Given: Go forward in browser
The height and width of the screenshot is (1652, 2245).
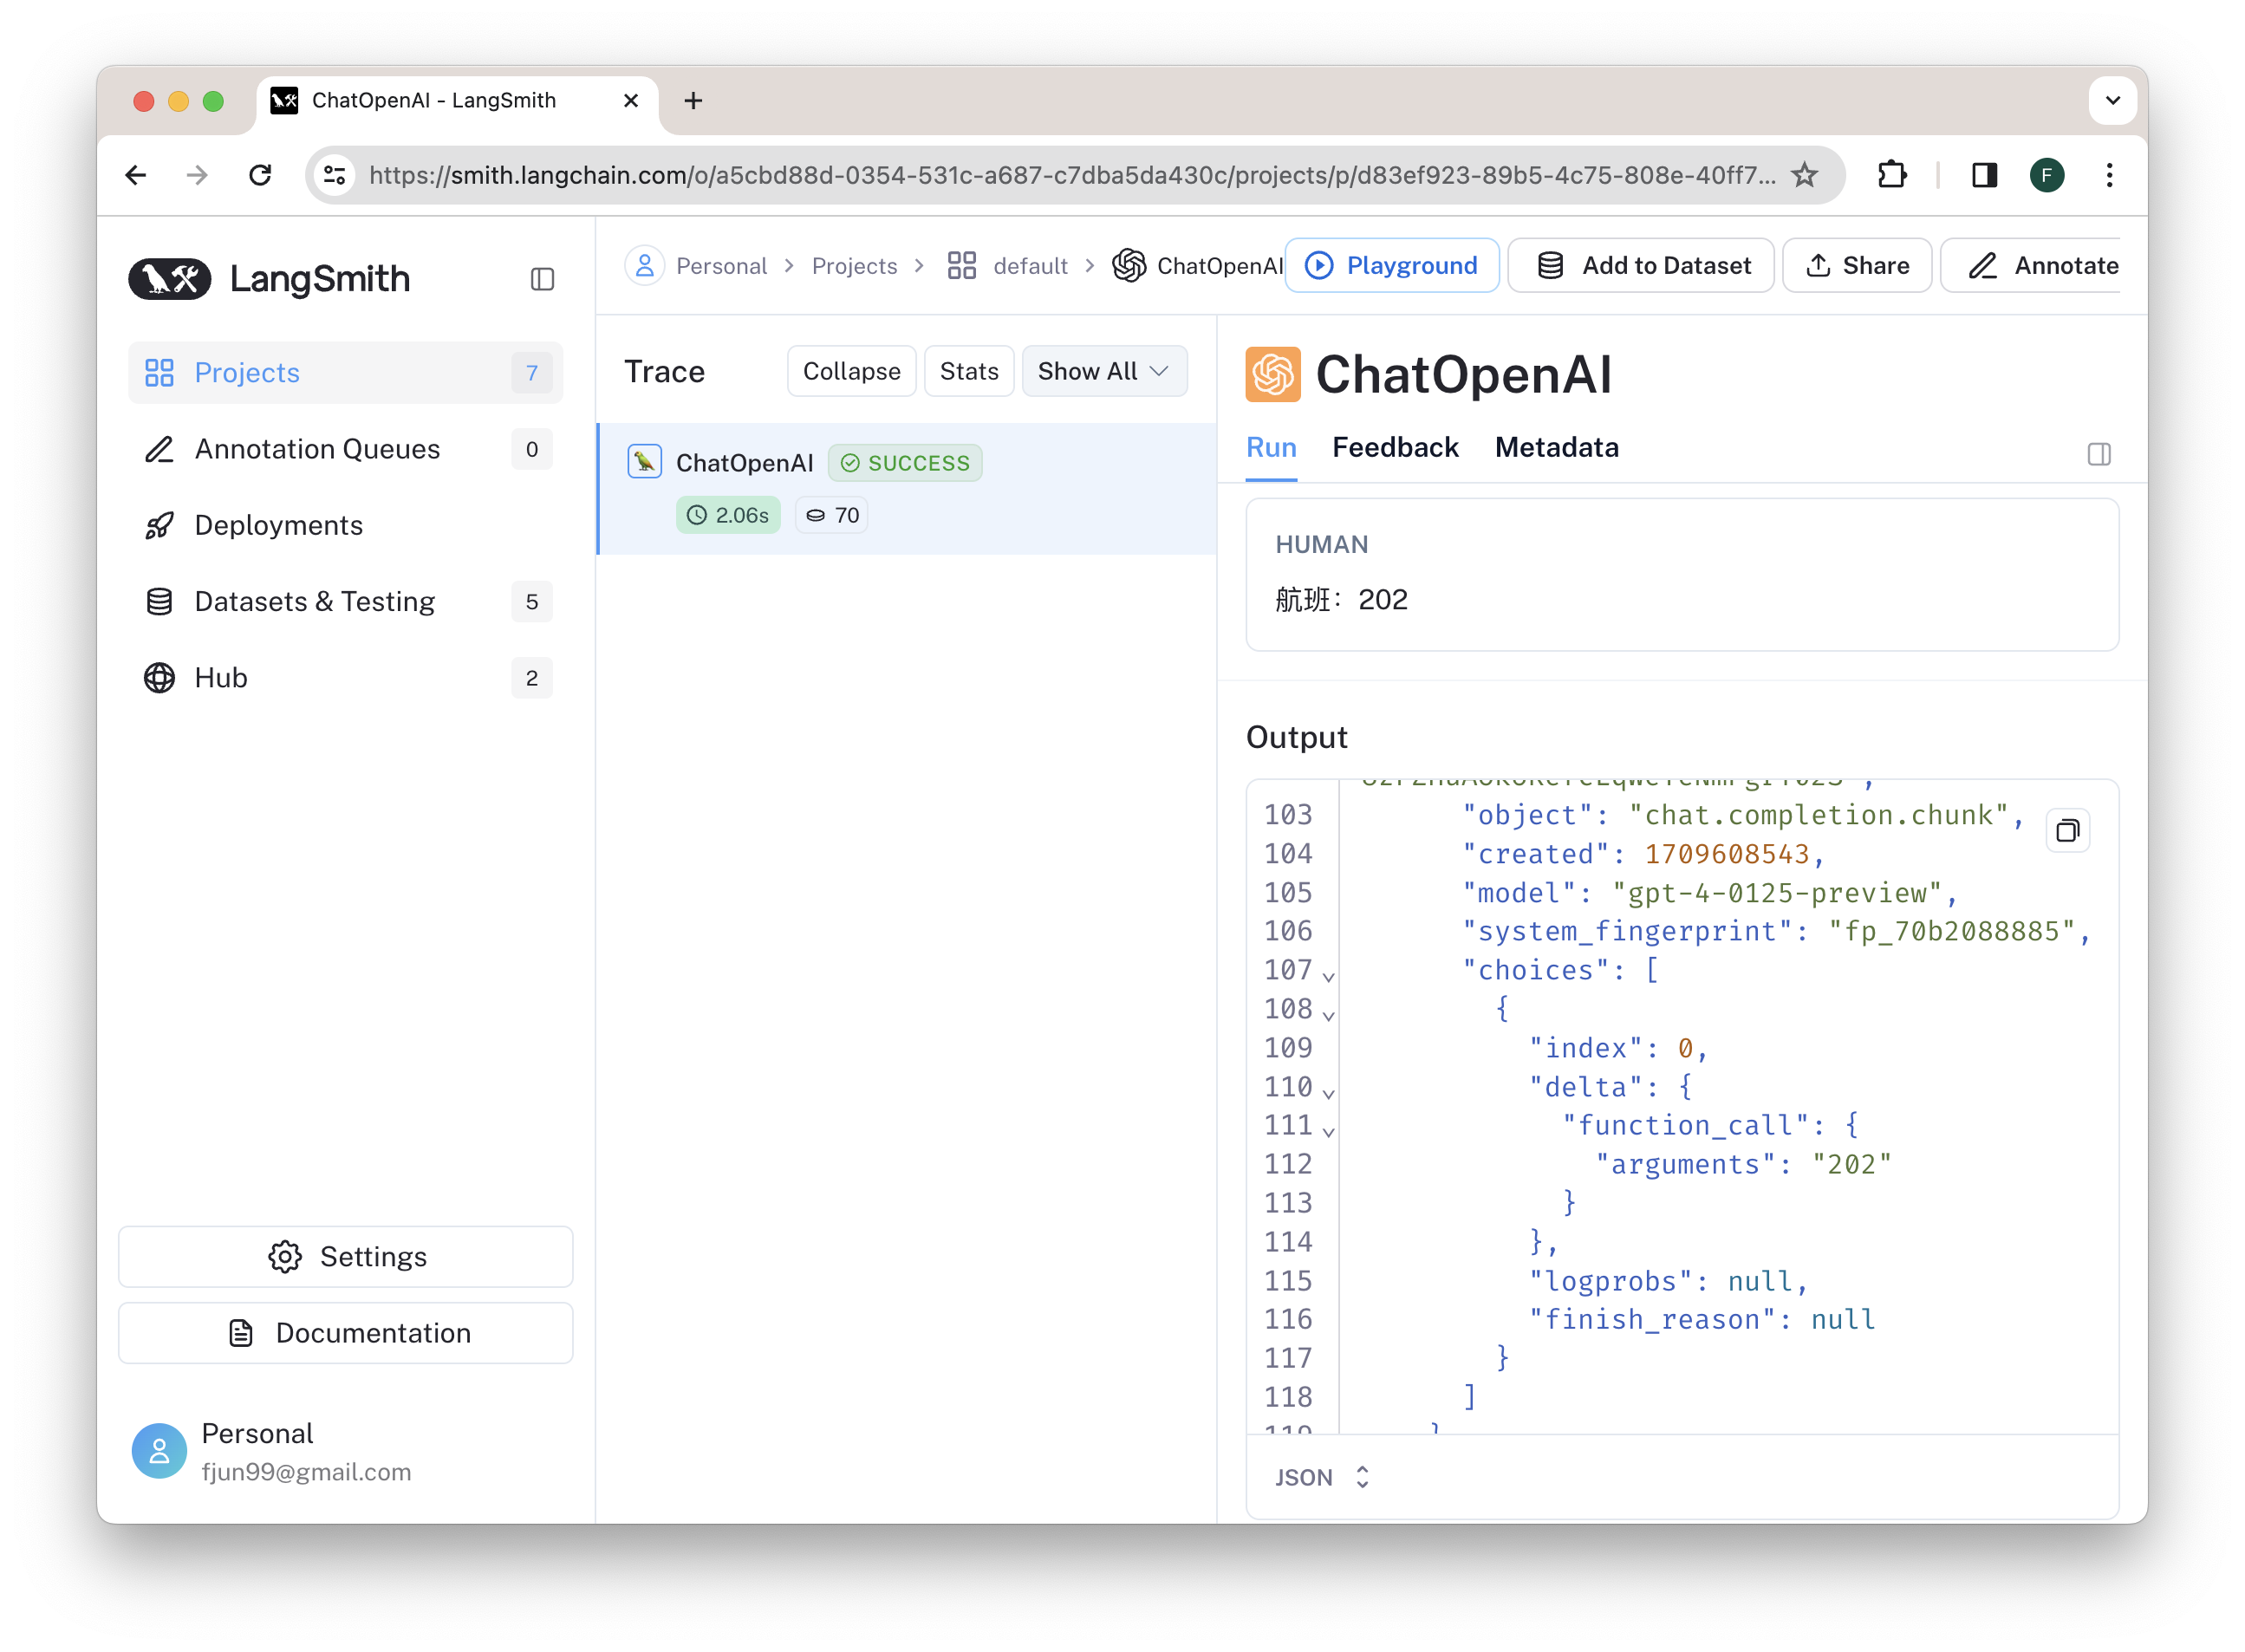Looking at the screenshot, I should pos(197,175).
